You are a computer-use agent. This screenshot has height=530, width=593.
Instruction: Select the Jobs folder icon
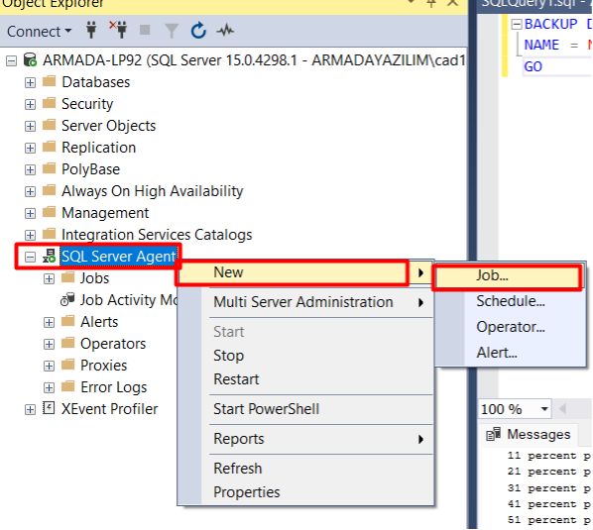(x=68, y=277)
